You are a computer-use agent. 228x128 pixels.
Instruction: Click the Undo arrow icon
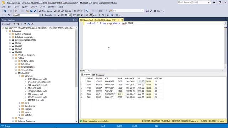pyautogui.click(x=87, y=11)
